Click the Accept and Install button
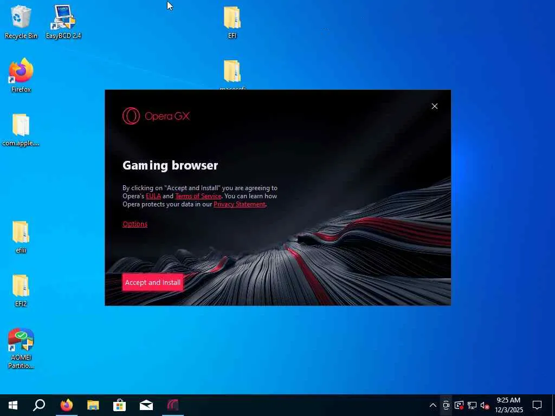The width and height of the screenshot is (555, 416). 152,282
